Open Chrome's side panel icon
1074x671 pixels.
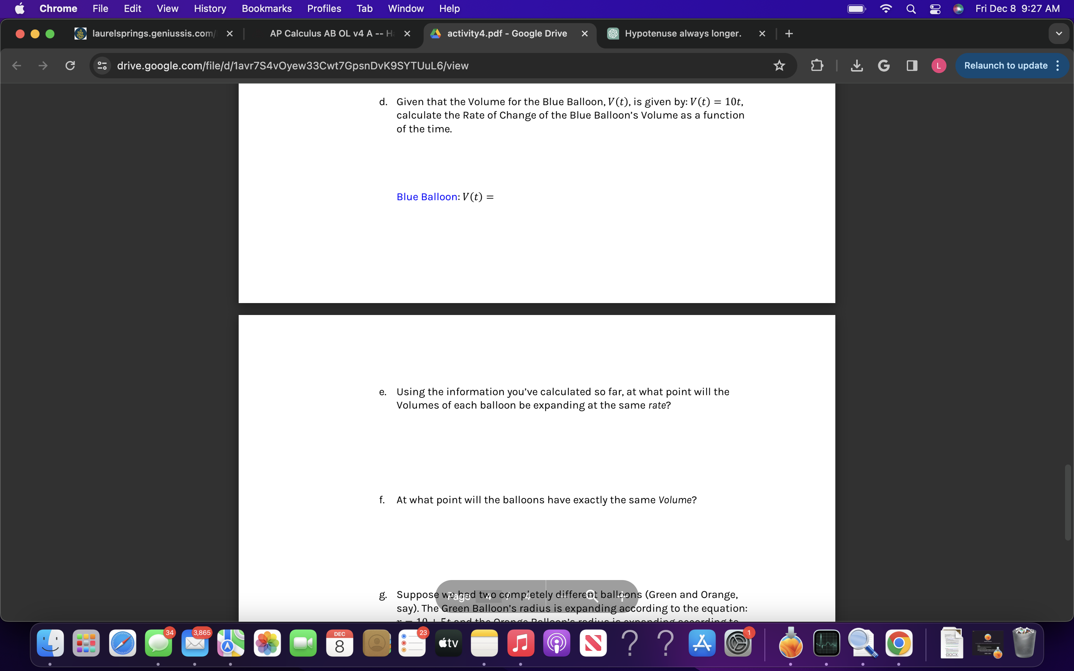pos(911,65)
